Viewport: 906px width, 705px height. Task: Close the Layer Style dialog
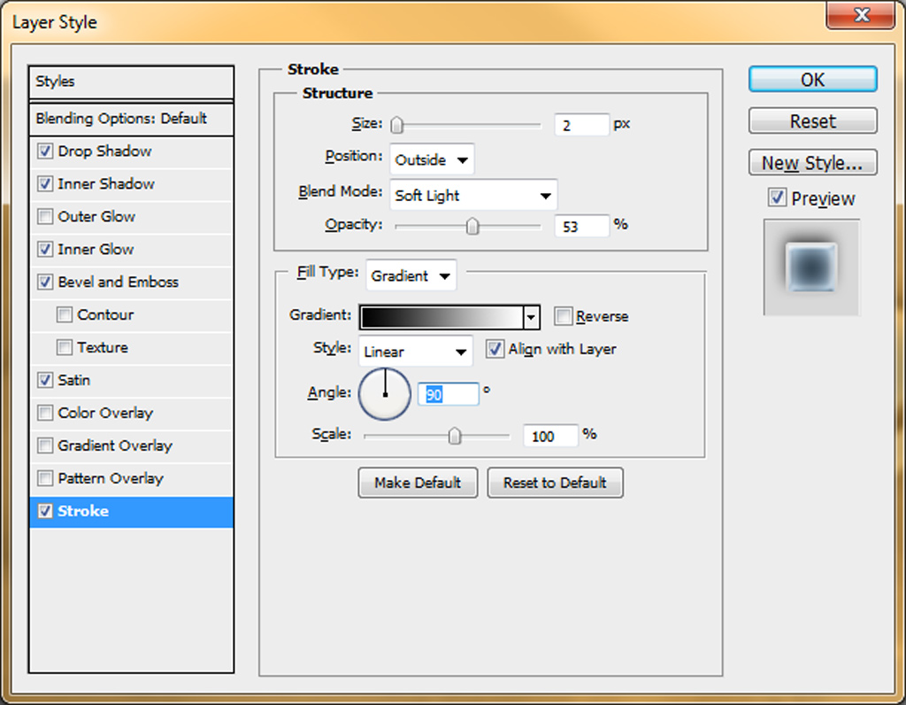coord(860,14)
